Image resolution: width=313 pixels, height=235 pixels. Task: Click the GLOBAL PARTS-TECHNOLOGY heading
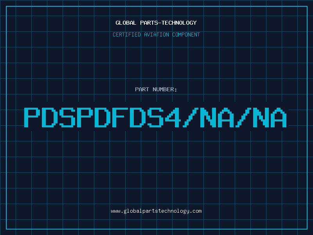coord(156,23)
